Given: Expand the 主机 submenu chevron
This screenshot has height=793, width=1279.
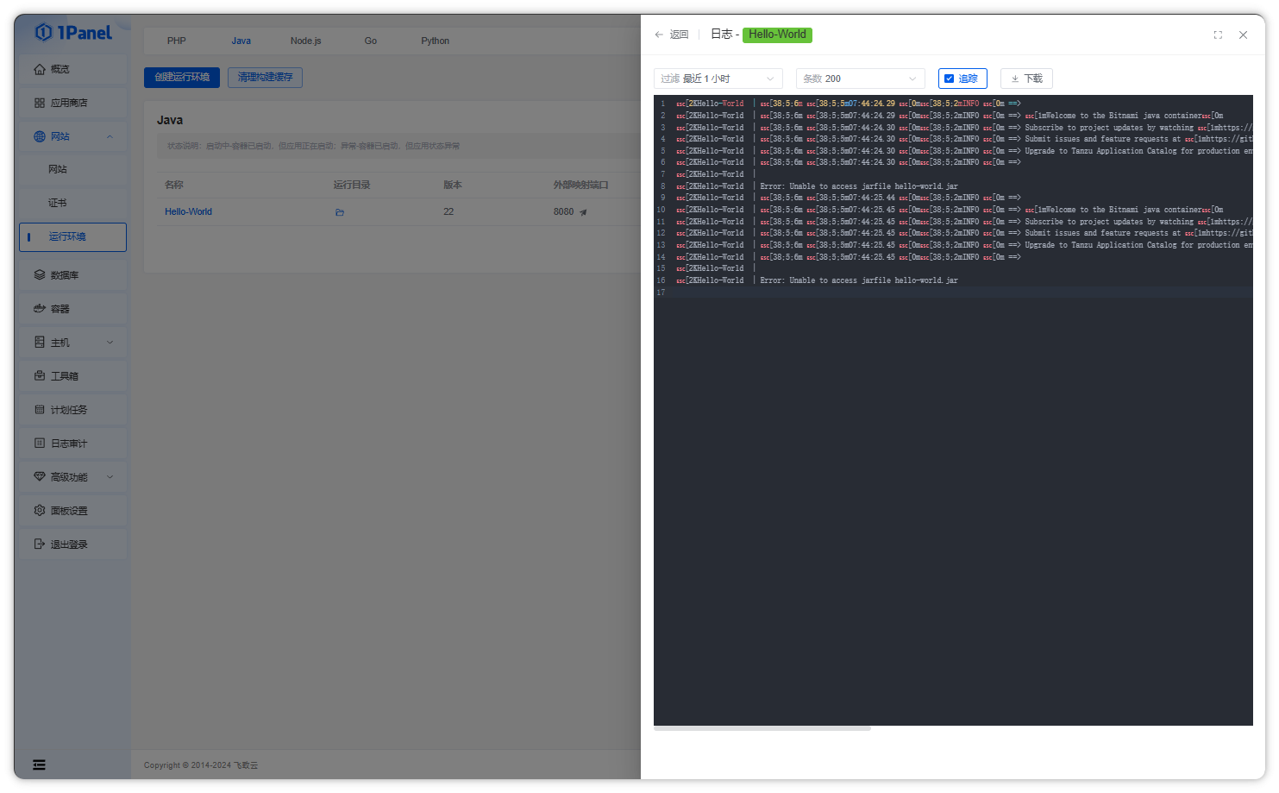Looking at the screenshot, I should (110, 343).
